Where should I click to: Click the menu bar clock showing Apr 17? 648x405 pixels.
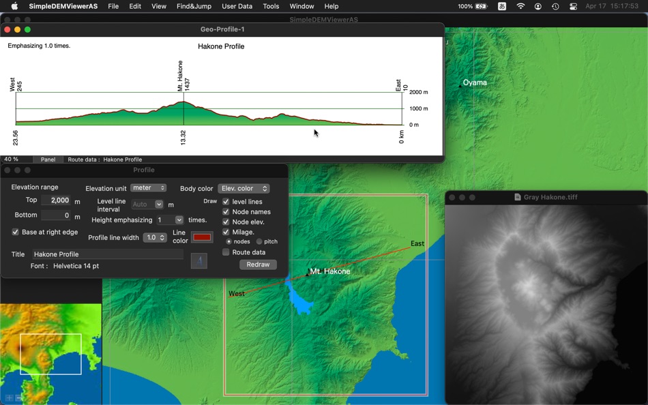(x=612, y=6)
